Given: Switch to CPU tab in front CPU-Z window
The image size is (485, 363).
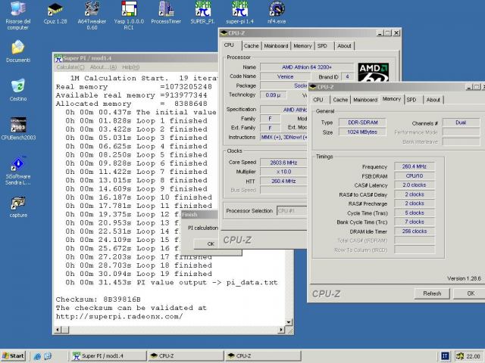Looking at the screenshot, I should point(318,100).
